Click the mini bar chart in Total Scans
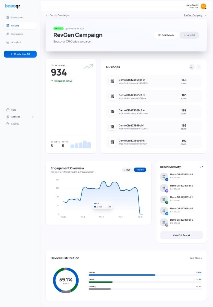The image size is (213, 307). [x=81, y=144]
